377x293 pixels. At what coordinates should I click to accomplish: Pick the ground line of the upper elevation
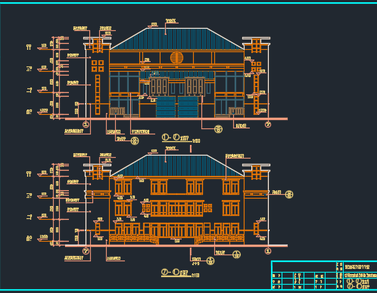(176, 119)
